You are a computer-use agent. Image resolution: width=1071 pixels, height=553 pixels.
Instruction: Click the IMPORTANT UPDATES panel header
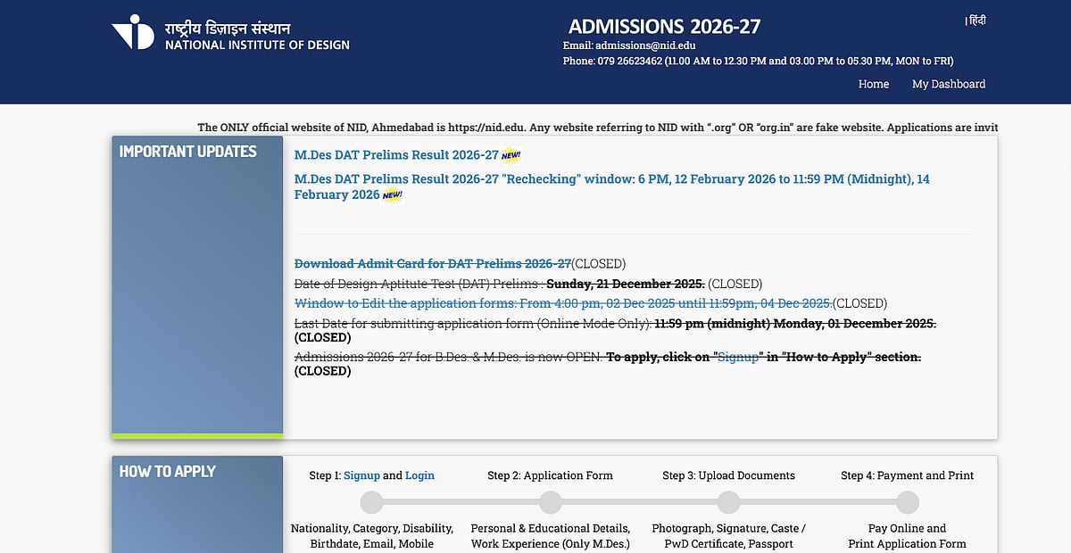click(x=188, y=152)
